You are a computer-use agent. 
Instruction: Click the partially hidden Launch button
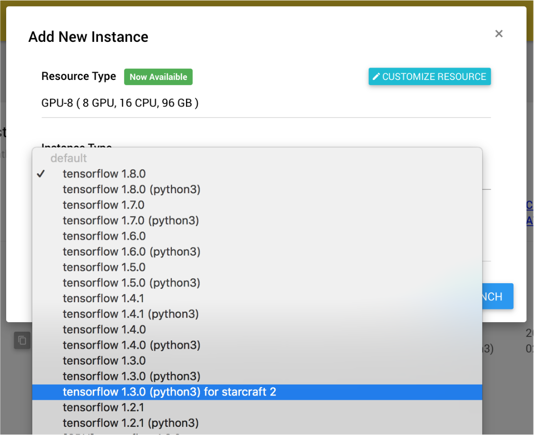498,297
